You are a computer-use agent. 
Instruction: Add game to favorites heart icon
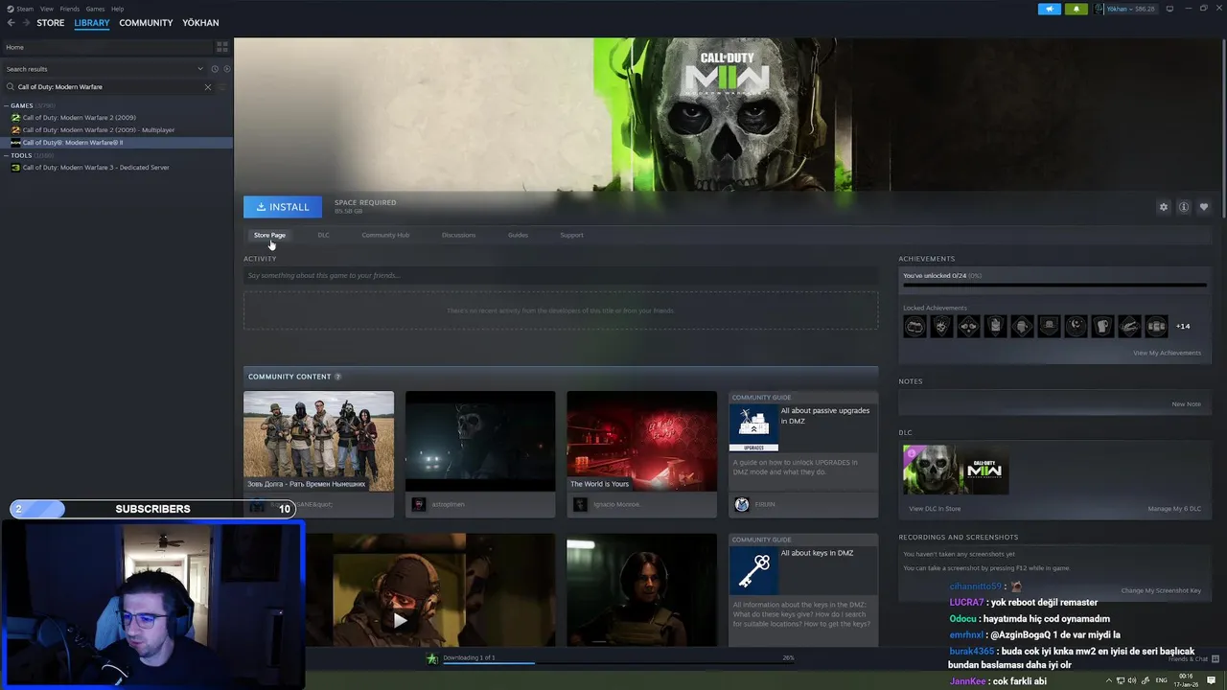click(x=1204, y=207)
